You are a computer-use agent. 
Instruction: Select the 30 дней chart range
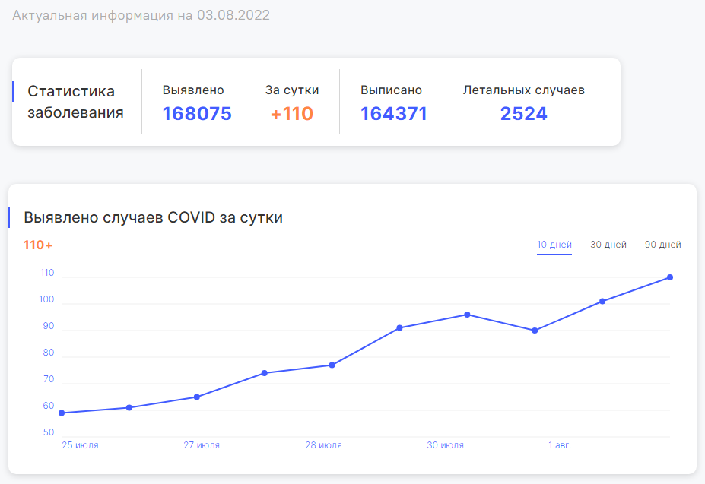click(x=608, y=245)
